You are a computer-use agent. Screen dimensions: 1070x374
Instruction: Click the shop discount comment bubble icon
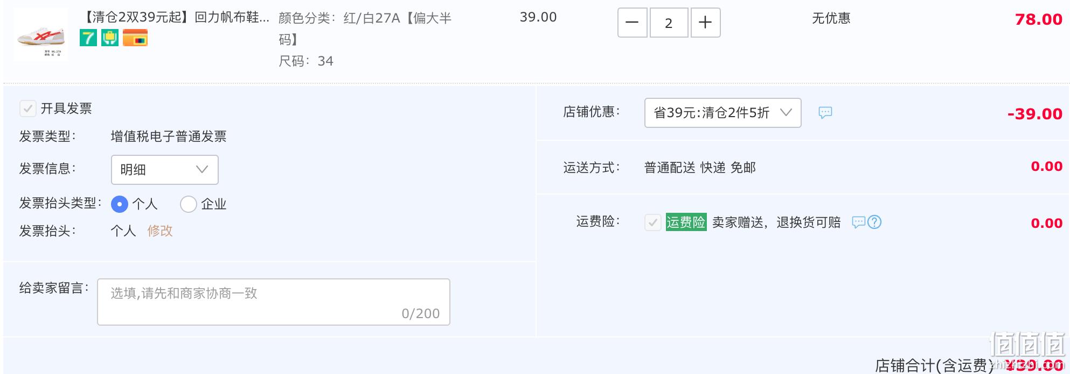point(825,112)
